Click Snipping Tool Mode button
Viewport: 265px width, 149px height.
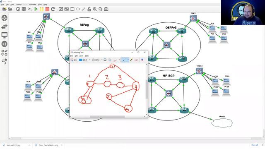83,60
